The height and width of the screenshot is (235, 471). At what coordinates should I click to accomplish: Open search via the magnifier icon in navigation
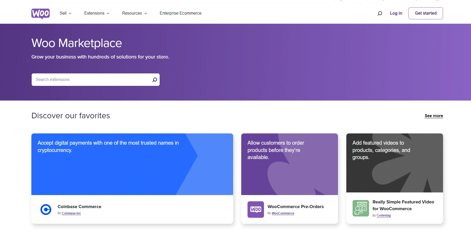380,13
